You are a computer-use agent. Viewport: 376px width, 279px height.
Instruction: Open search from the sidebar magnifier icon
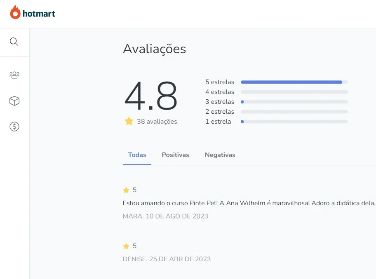pyautogui.click(x=14, y=42)
